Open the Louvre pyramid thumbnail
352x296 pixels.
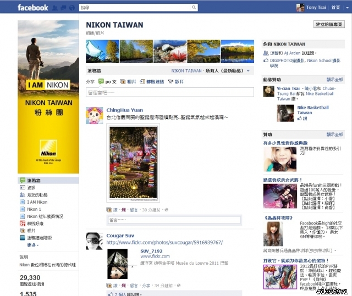[117, 264]
